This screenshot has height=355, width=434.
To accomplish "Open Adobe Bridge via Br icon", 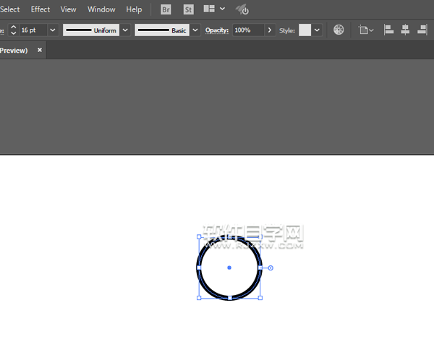I will (166, 9).
